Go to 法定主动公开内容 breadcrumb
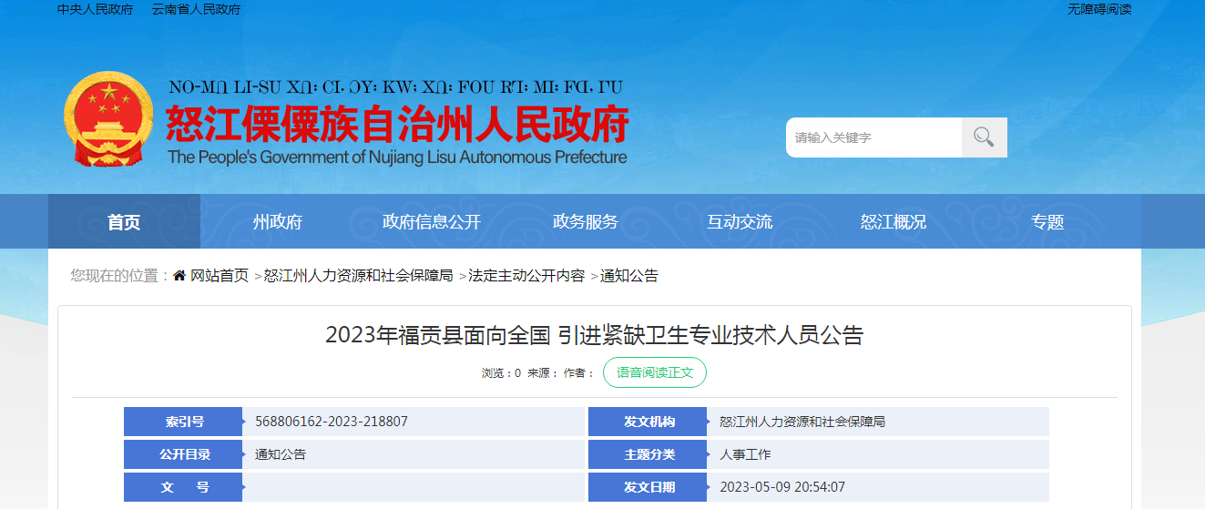This screenshot has width=1205, height=509. point(526,276)
